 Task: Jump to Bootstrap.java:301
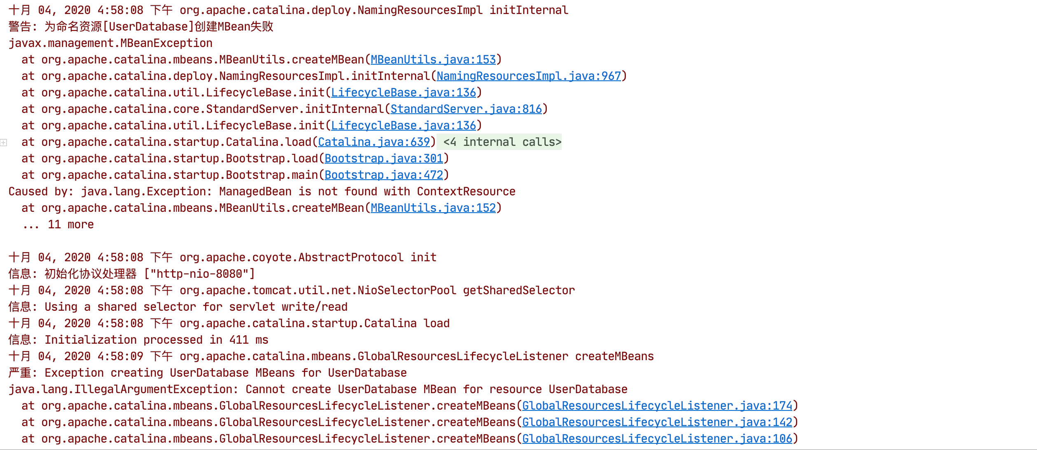[x=383, y=159]
